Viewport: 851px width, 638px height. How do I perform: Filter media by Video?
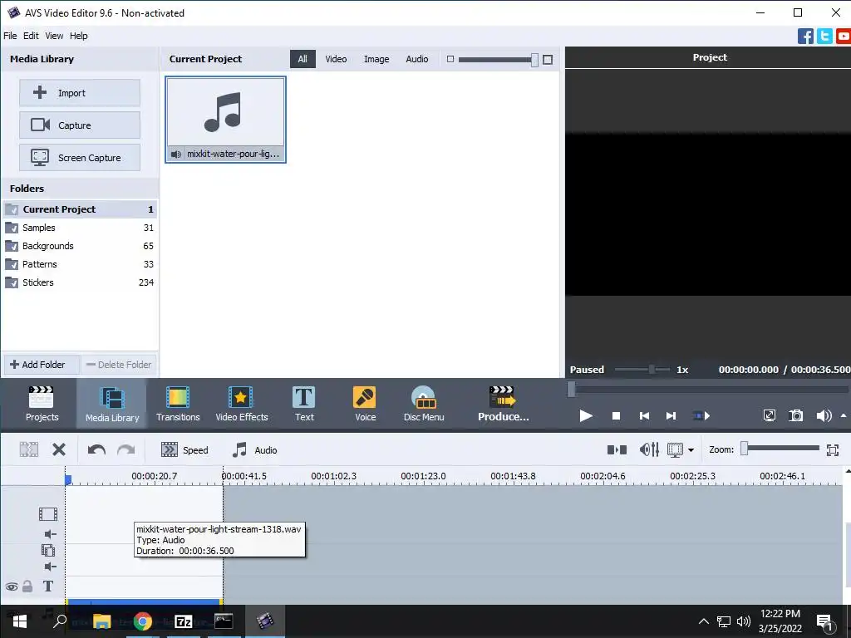[336, 59]
